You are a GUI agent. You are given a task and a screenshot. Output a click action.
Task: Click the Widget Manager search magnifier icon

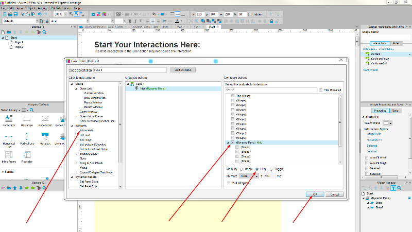tap(399, 188)
